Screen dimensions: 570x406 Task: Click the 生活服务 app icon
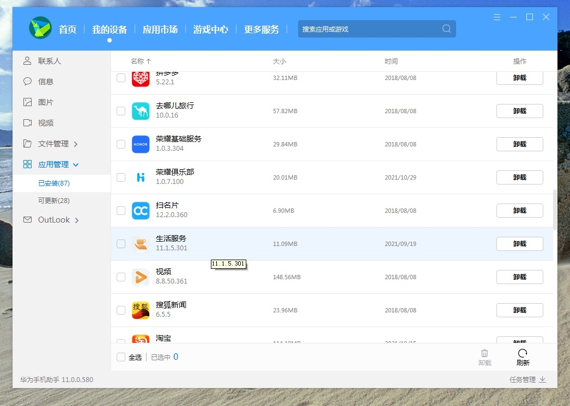pos(141,244)
